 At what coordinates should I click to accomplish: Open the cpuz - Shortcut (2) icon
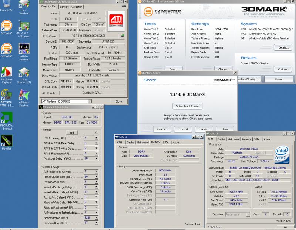[24, 75]
